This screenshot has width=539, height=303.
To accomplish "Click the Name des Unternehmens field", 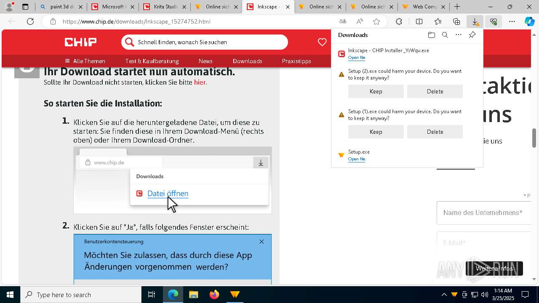I will pyautogui.click(x=484, y=213).
